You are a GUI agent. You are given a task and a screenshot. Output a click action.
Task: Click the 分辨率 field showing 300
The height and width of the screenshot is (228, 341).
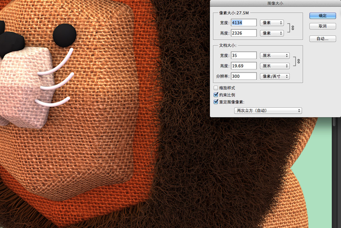coord(244,76)
